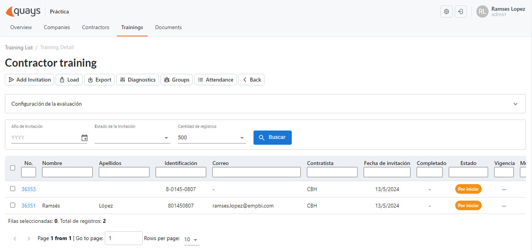This screenshot has height=250, width=532.
Task: Open the Rows per page dropdown
Action: point(190,239)
